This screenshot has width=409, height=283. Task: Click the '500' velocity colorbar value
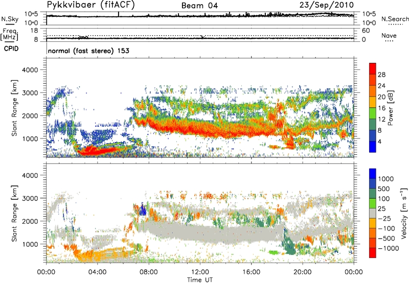point(384,189)
